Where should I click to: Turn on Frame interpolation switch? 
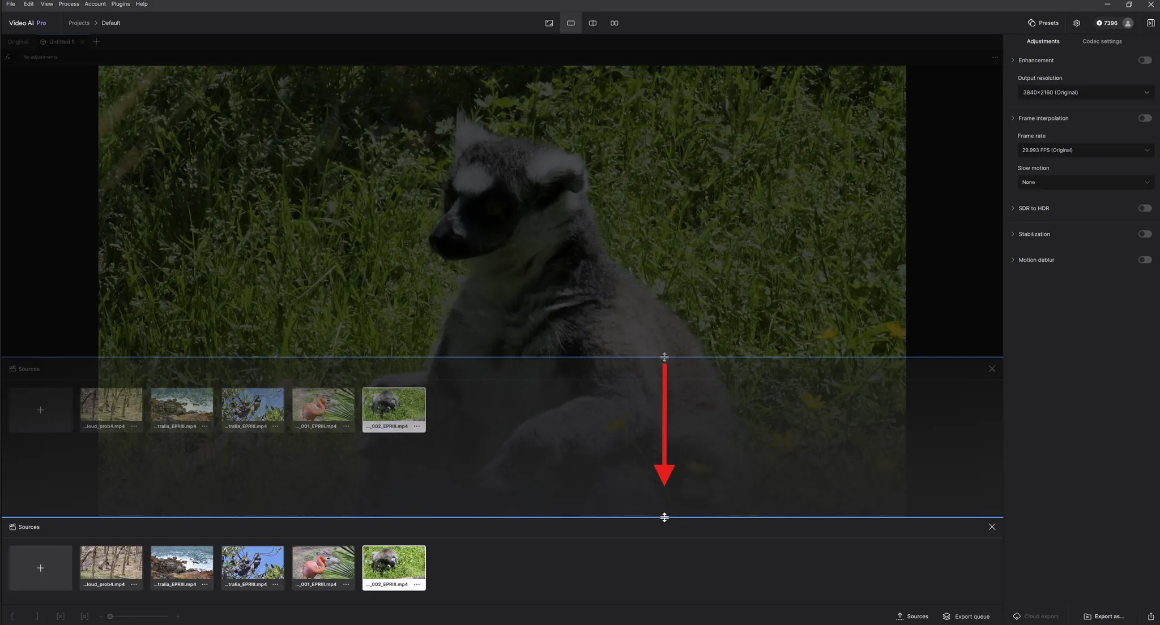(1144, 118)
